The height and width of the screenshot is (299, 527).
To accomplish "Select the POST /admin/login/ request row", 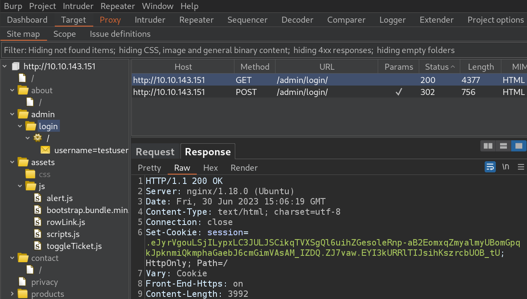I will [x=329, y=92].
